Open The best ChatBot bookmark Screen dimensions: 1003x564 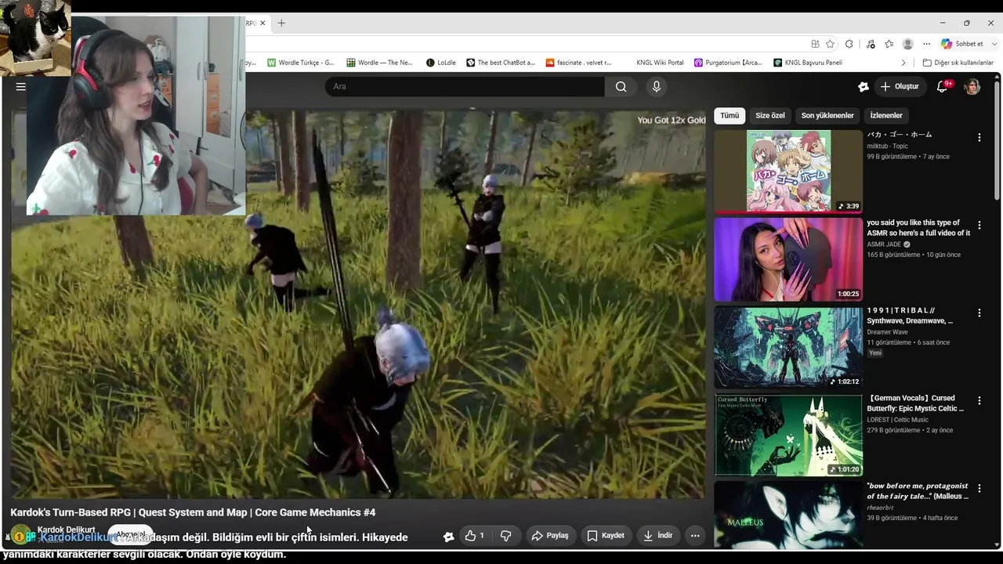click(x=501, y=63)
